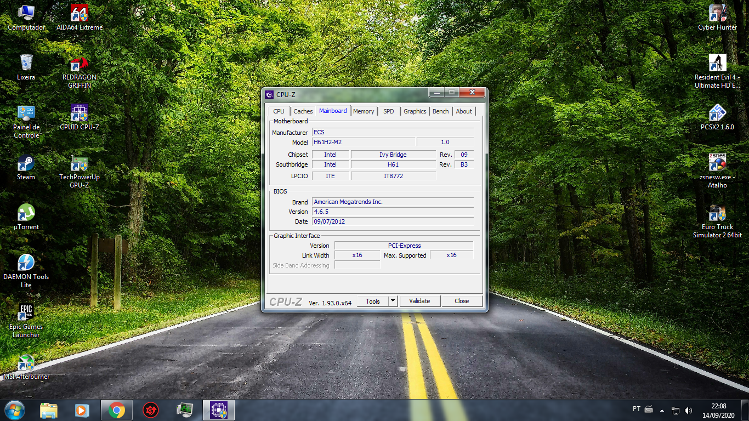749x421 pixels.
Task: Open the network tray icon
Action: pos(676,410)
